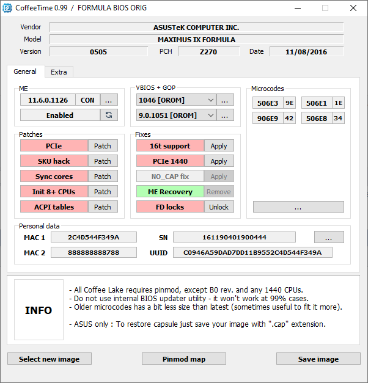The height and width of the screenshot is (383, 368).
Task: Select microcode 506E1
Action: 317,103
